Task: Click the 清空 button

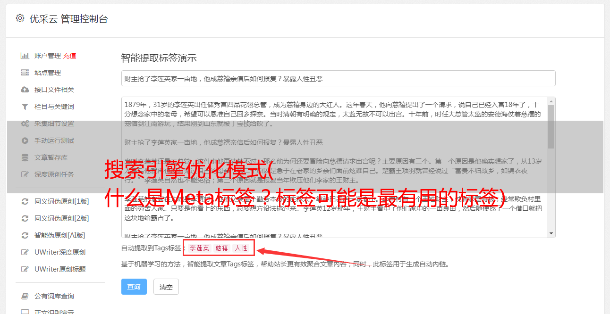Action: pyautogui.click(x=166, y=287)
